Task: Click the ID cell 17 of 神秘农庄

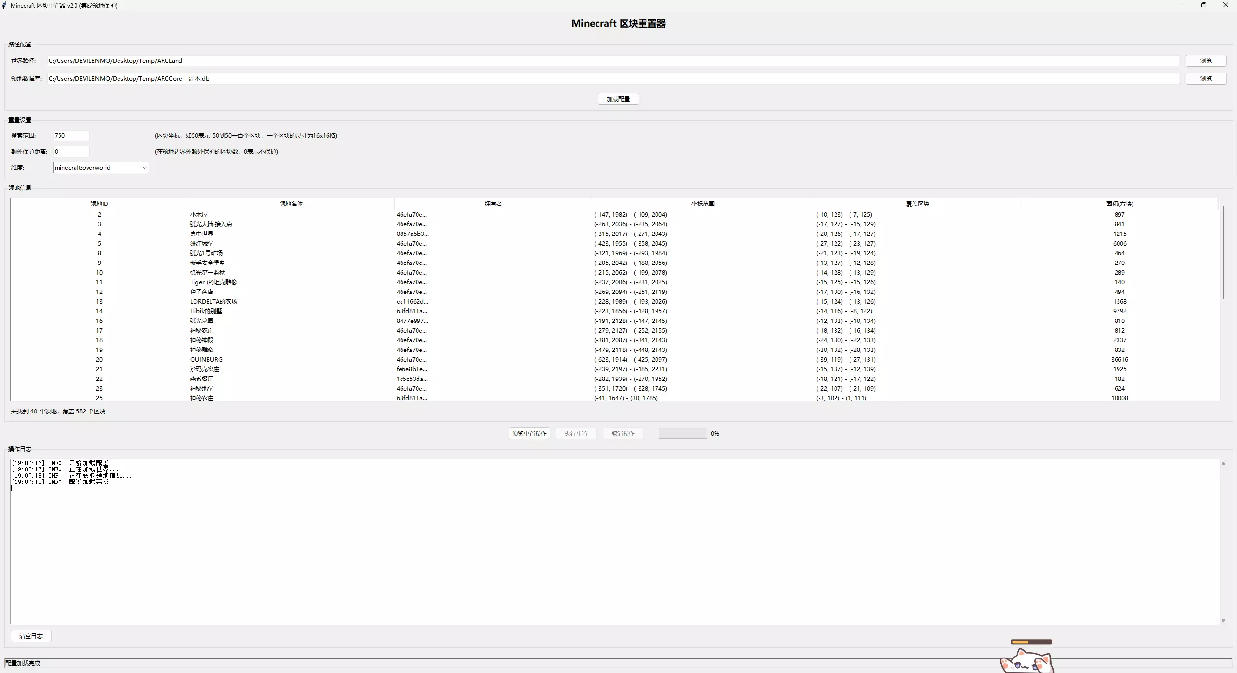Action: (x=99, y=330)
